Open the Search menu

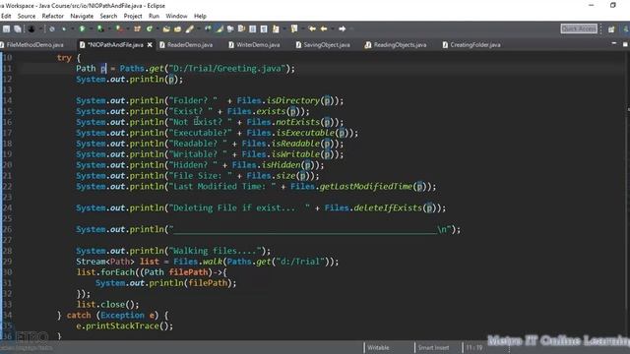[108, 16]
